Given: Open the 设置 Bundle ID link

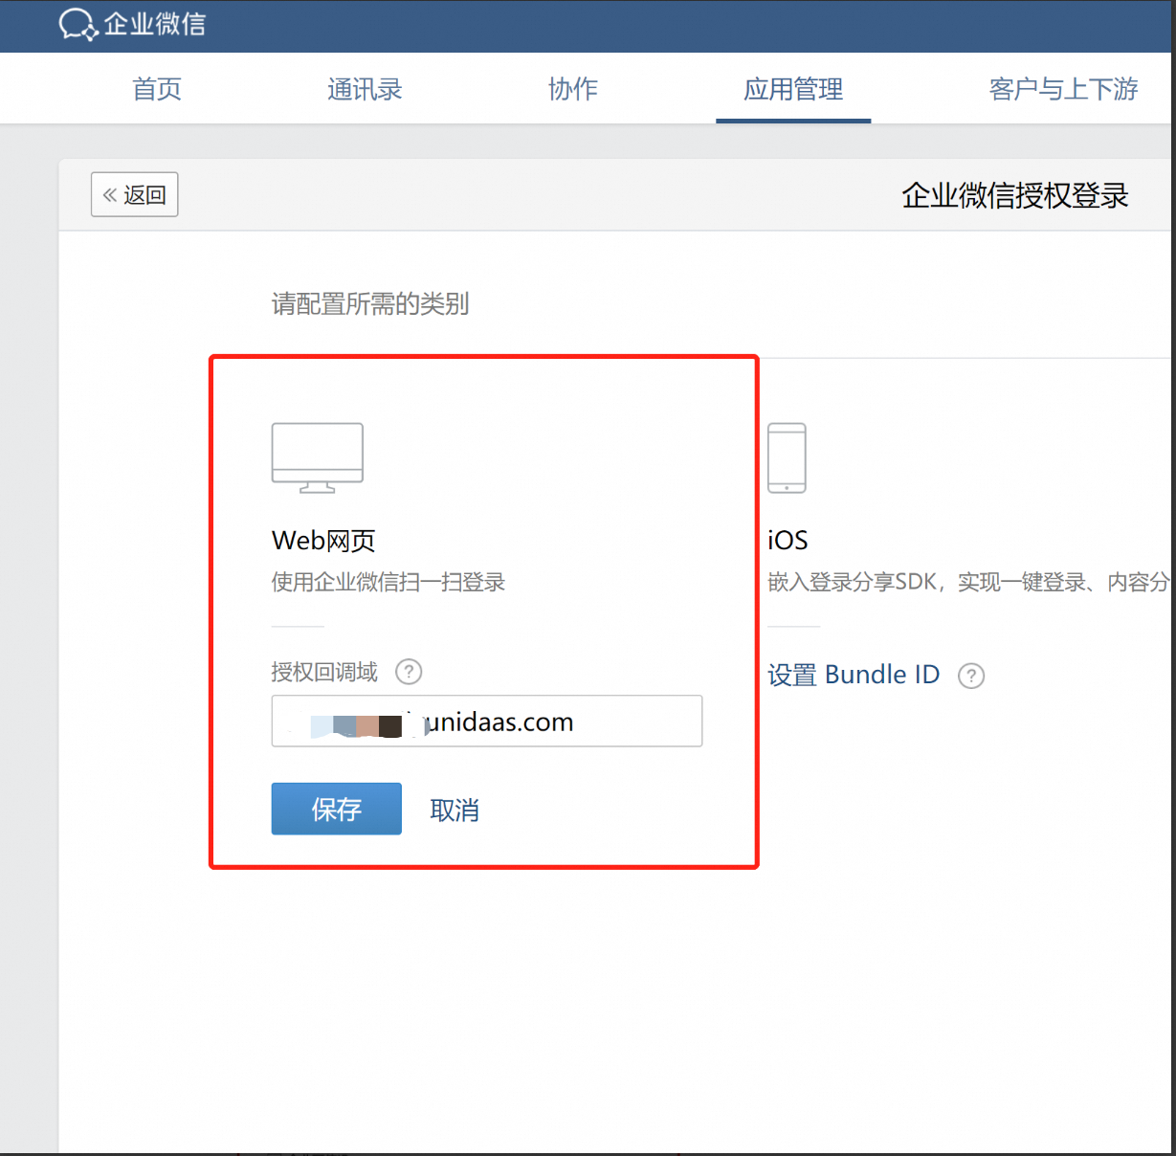Looking at the screenshot, I should click(854, 675).
